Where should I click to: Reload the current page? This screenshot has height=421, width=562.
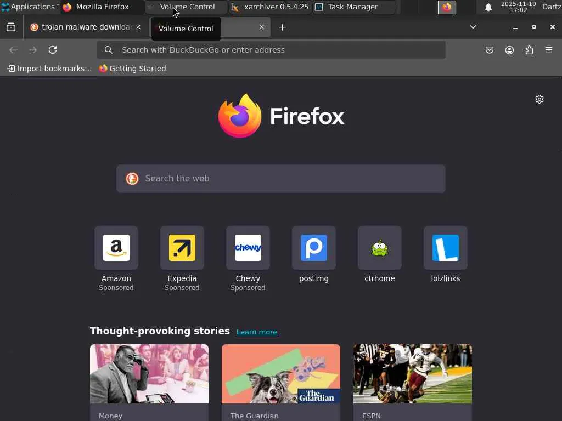[x=53, y=50]
